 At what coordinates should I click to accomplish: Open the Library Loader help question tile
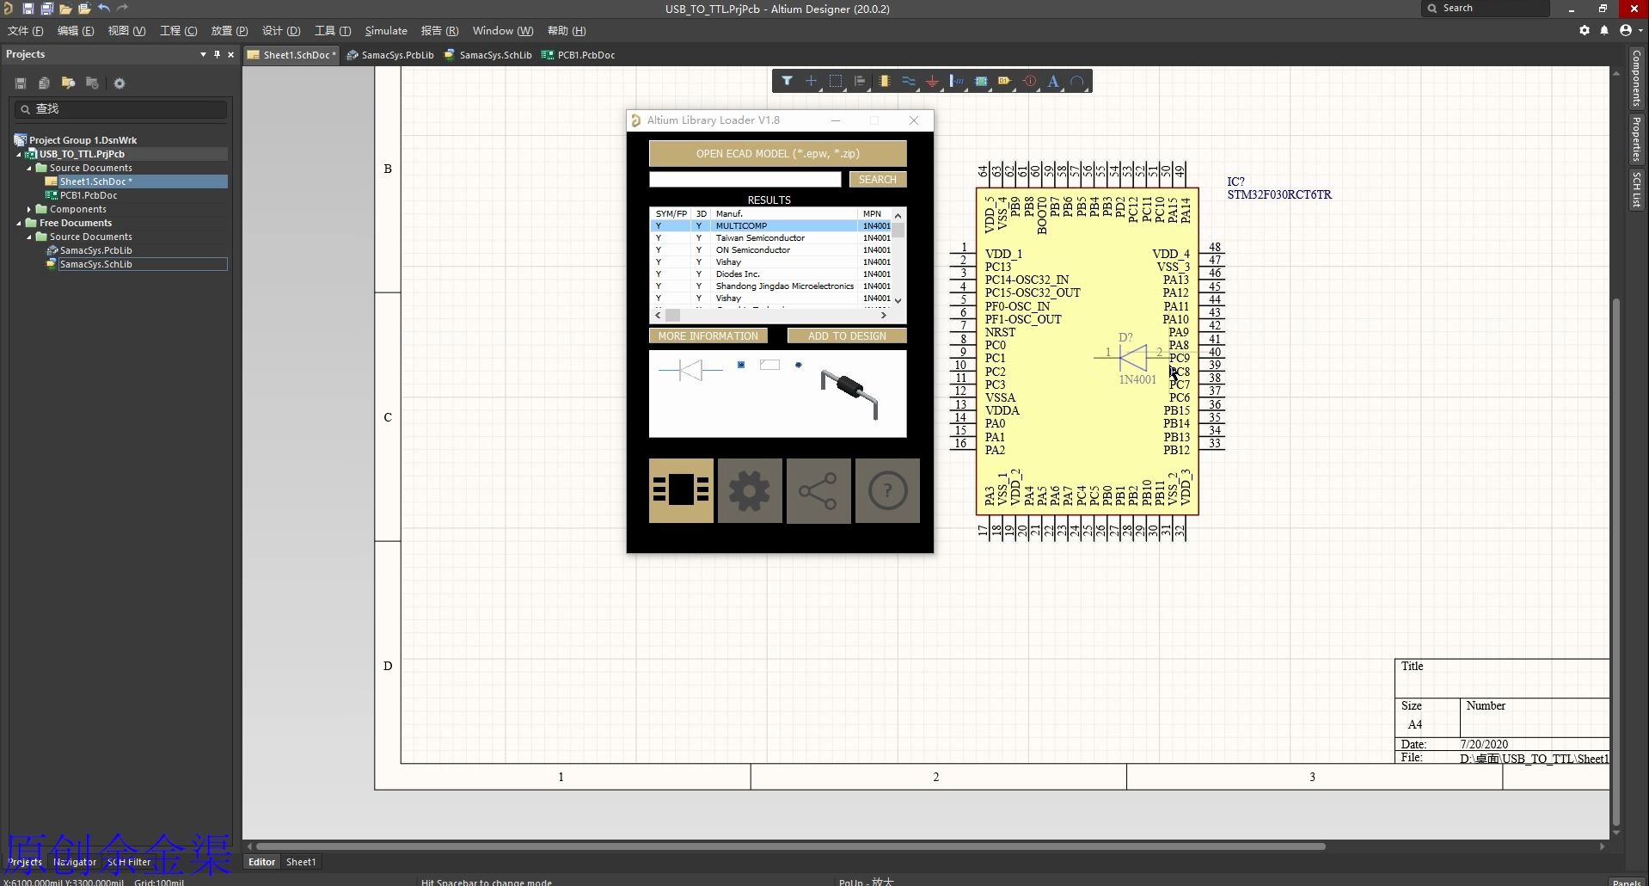pyautogui.click(x=887, y=490)
